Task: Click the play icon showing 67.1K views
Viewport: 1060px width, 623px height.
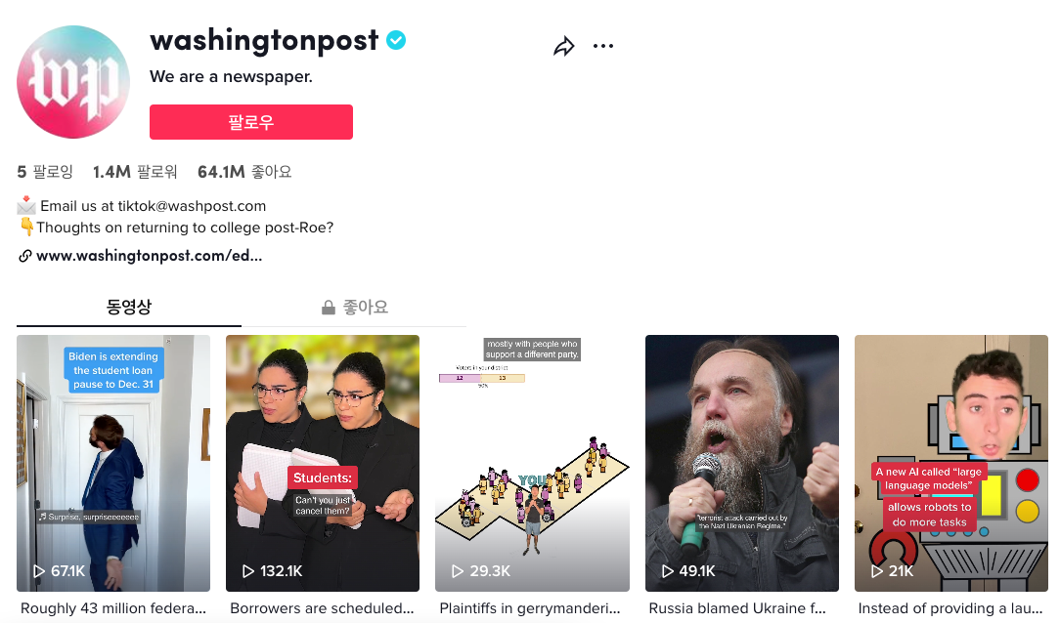Action: (x=39, y=571)
